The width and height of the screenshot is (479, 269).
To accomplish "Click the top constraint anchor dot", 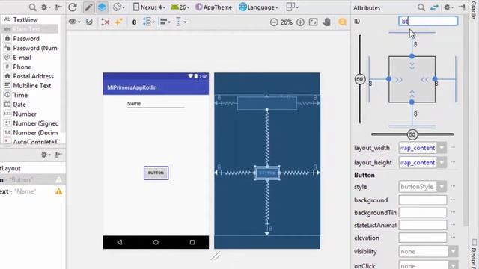I will click(412, 56).
